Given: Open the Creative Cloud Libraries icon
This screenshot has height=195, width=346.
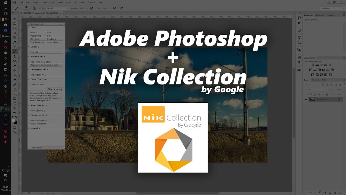Looking at the screenshot, I should pos(299,70).
